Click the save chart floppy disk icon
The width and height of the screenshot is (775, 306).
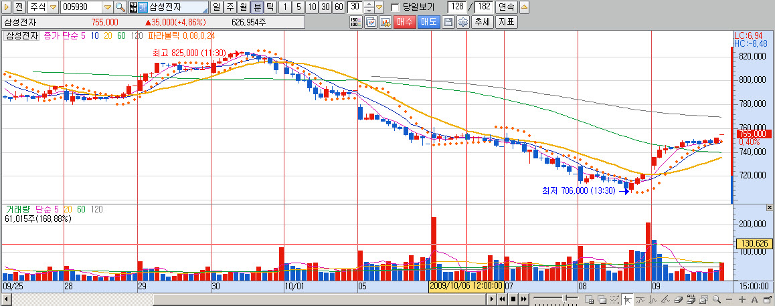(x=448, y=22)
